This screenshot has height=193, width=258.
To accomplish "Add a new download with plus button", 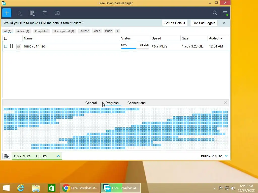I will click(7, 13).
